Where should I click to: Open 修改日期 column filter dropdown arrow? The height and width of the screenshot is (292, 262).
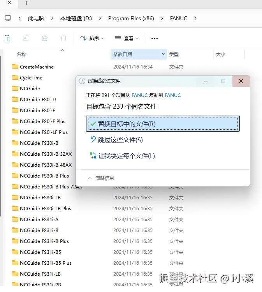click(x=164, y=54)
